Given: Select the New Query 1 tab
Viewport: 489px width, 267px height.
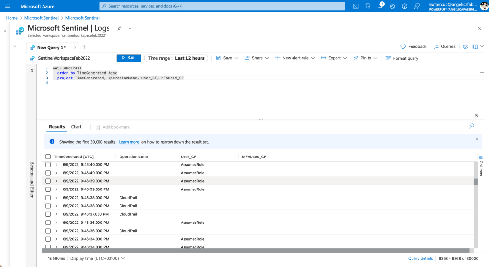Looking at the screenshot, I should click(51, 47).
